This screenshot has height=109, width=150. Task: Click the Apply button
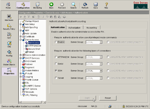click(x=87, y=98)
